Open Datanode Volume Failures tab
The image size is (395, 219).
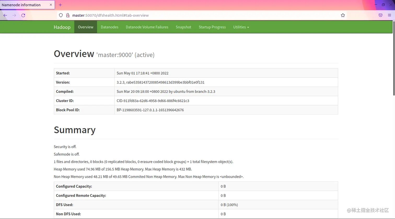pos(147,27)
